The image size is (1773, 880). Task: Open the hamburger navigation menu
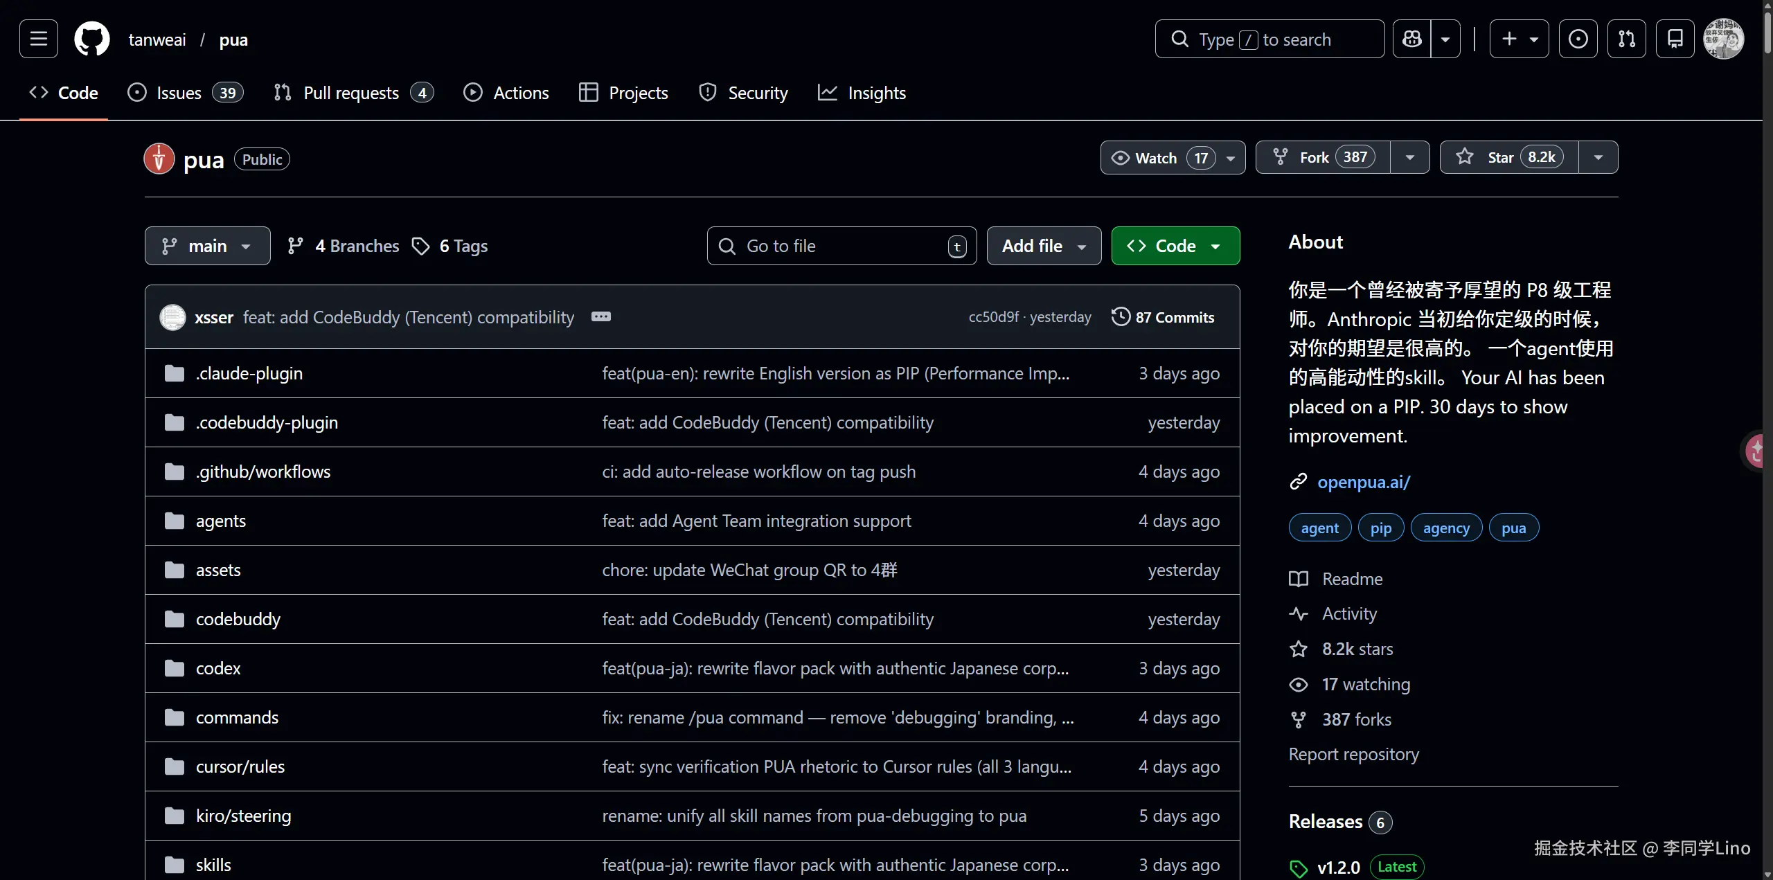[39, 39]
